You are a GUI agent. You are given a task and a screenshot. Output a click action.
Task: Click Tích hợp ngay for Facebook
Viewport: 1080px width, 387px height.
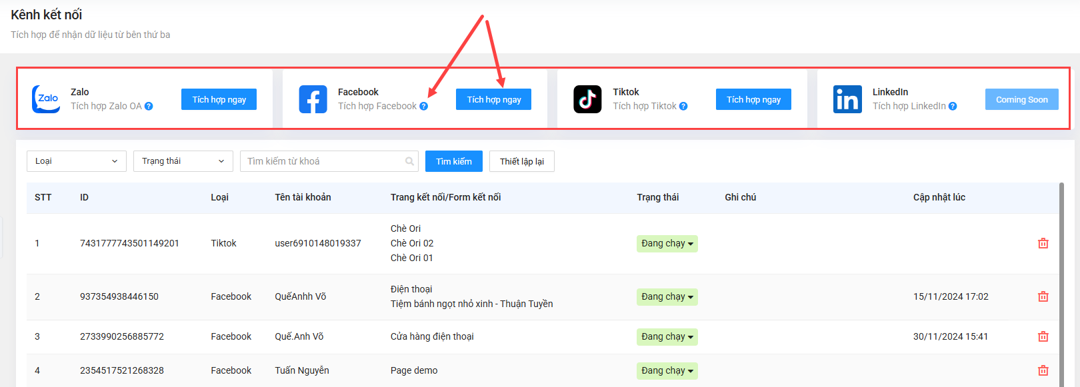point(493,99)
